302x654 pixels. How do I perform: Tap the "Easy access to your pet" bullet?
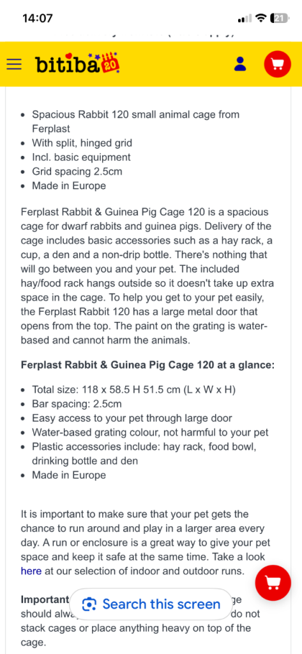(x=132, y=418)
